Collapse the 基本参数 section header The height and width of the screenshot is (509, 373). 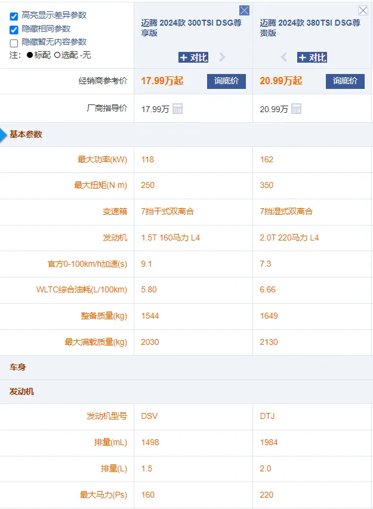pos(186,135)
